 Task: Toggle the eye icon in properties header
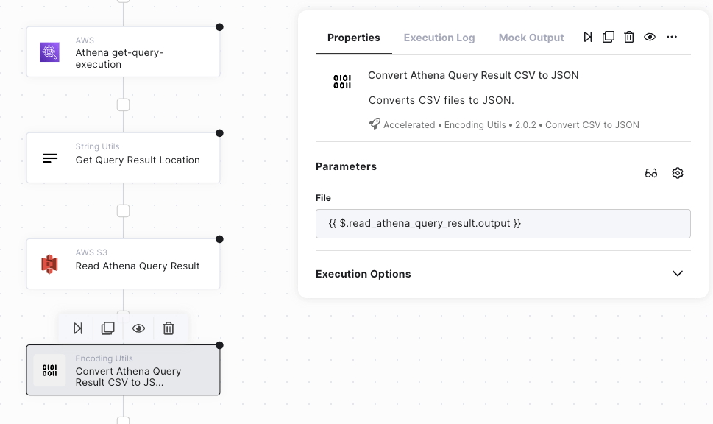point(650,38)
